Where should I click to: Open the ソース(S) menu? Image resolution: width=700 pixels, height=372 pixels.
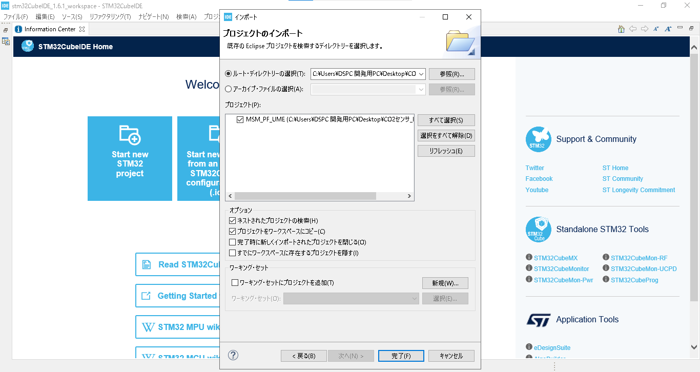72,17
